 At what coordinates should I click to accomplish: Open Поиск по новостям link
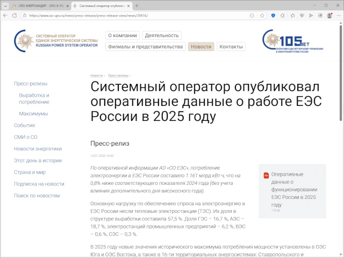(x=37, y=196)
